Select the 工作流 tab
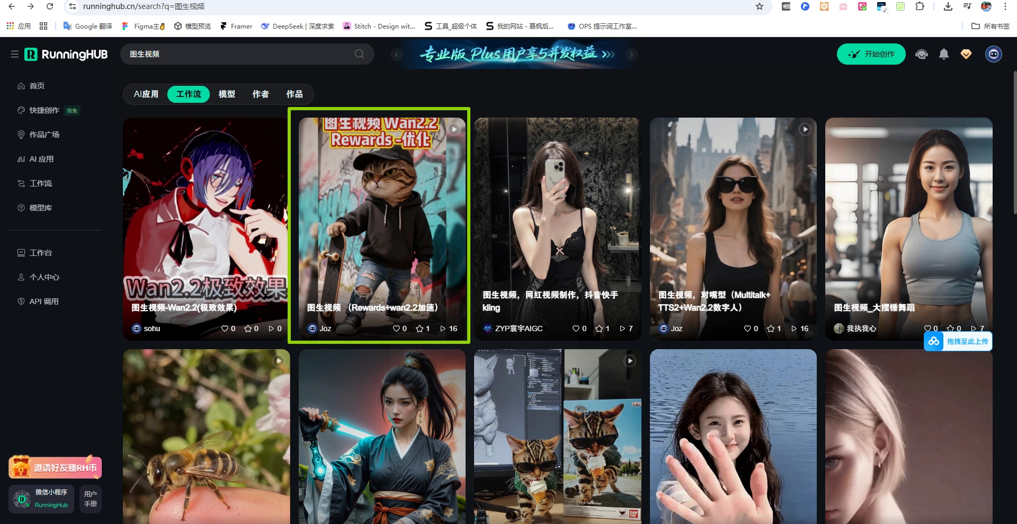The width and height of the screenshot is (1017, 524). [189, 94]
